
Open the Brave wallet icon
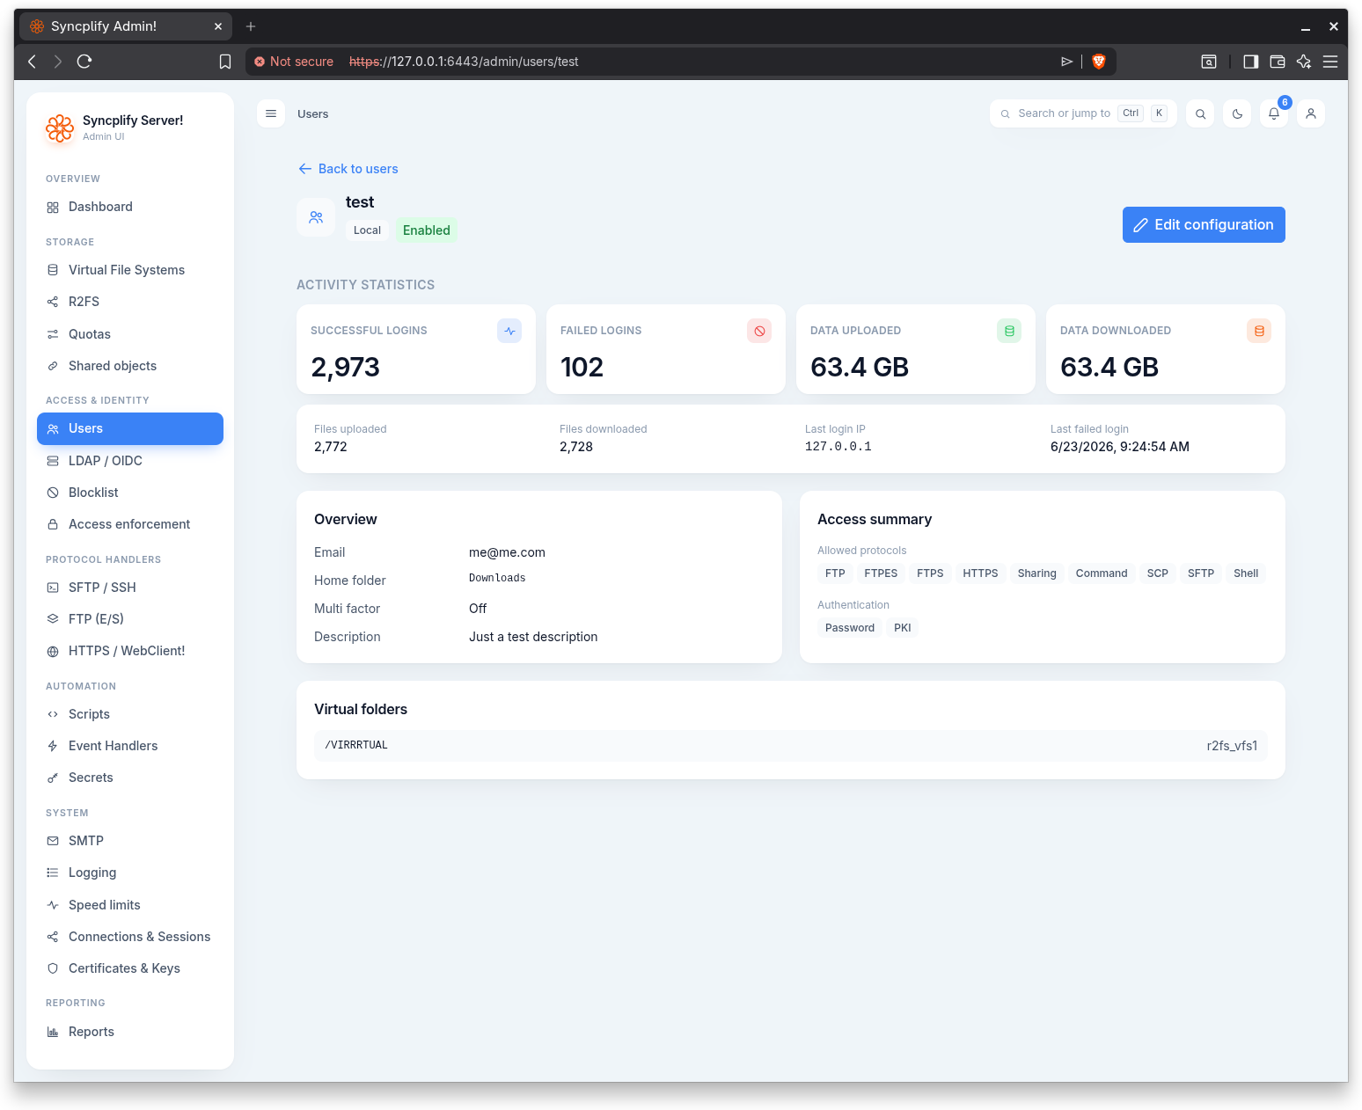pyautogui.click(x=1278, y=62)
